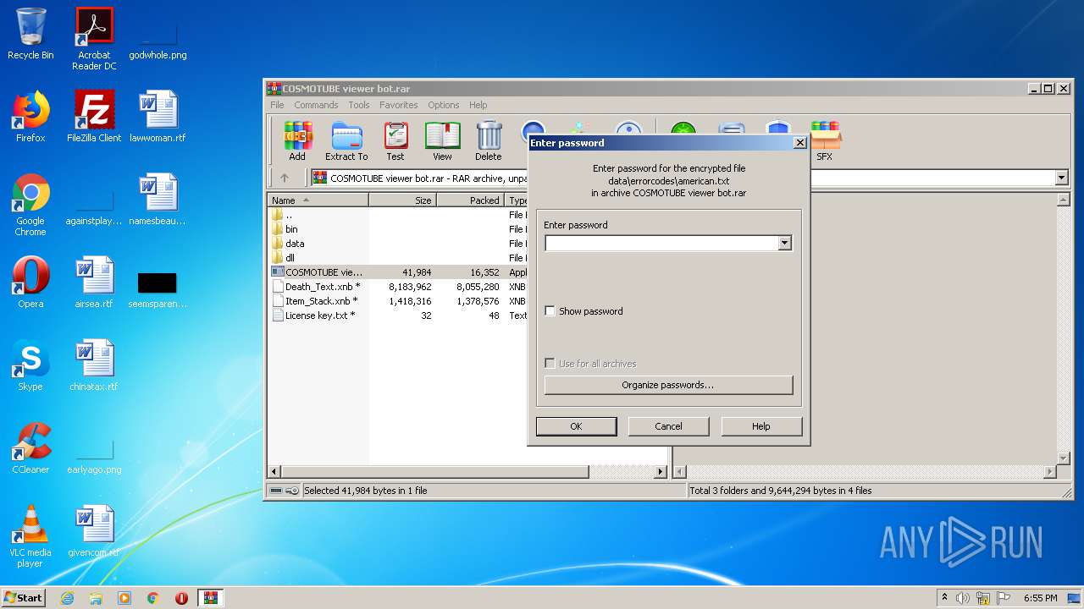The image size is (1084, 609).
Task: Open the Commands menu
Action: coord(316,105)
